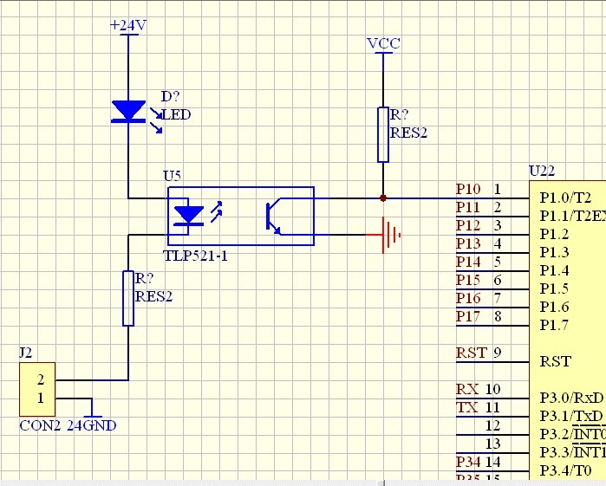The width and height of the screenshot is (606, 486).
Task: Click the P17 net label
Action: pos(468,316)
